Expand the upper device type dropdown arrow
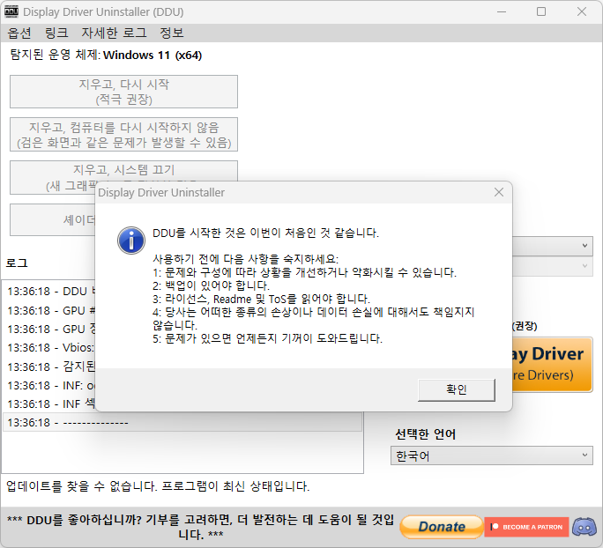 click(584, 246)
